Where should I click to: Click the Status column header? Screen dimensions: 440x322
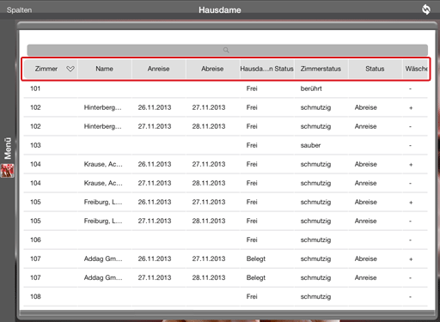(375, 69)
